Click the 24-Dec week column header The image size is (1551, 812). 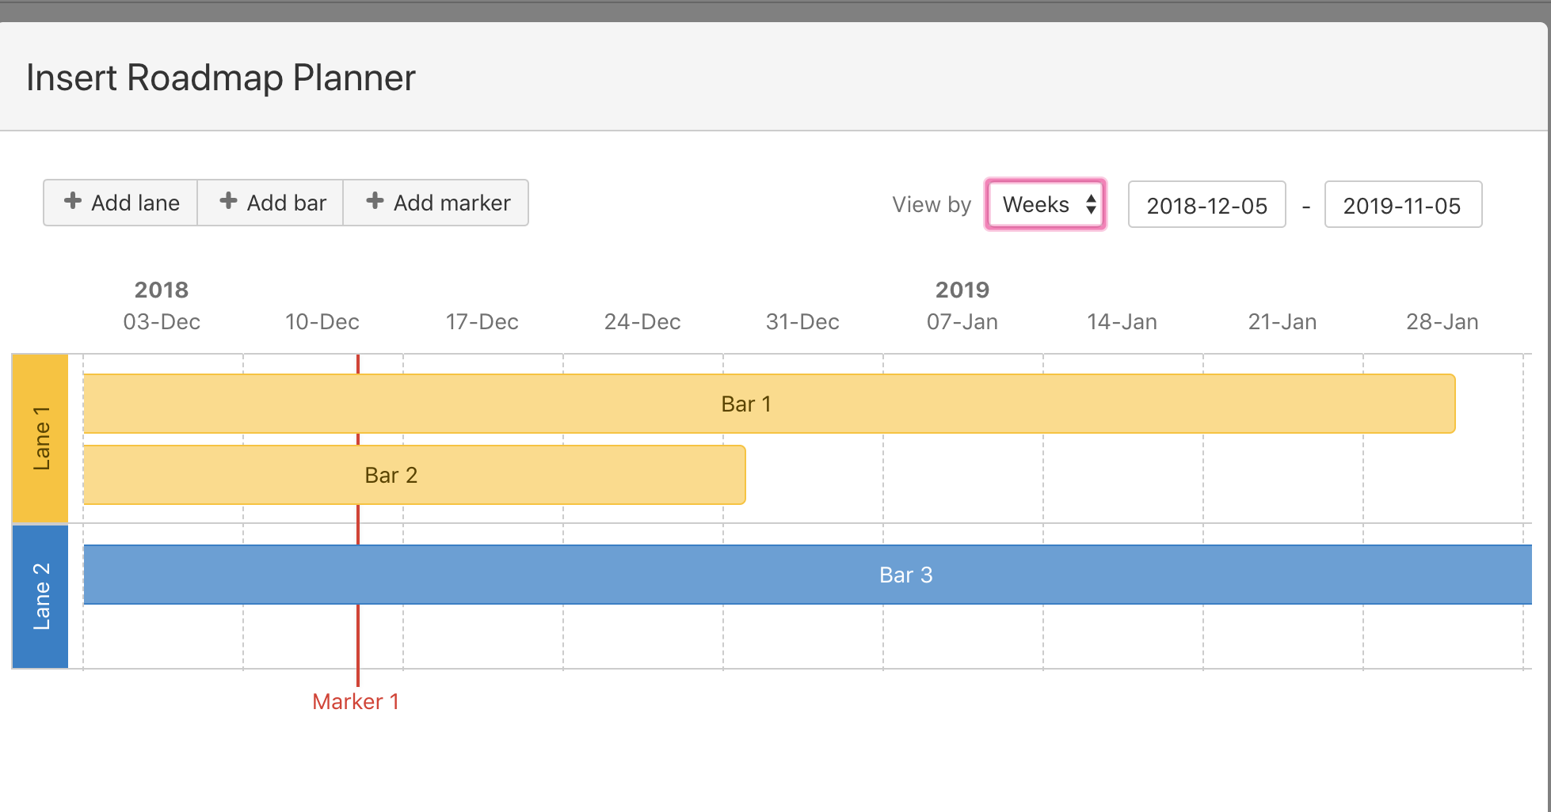point(642,322)
